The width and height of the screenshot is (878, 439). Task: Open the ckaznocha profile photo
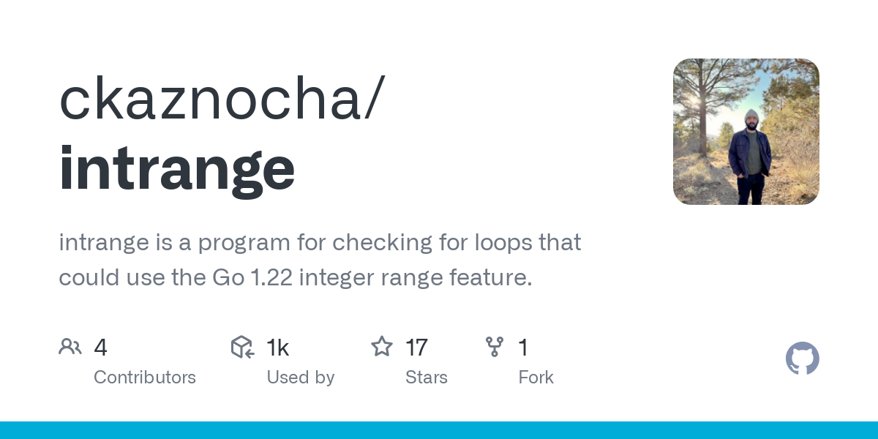[746, 132]
